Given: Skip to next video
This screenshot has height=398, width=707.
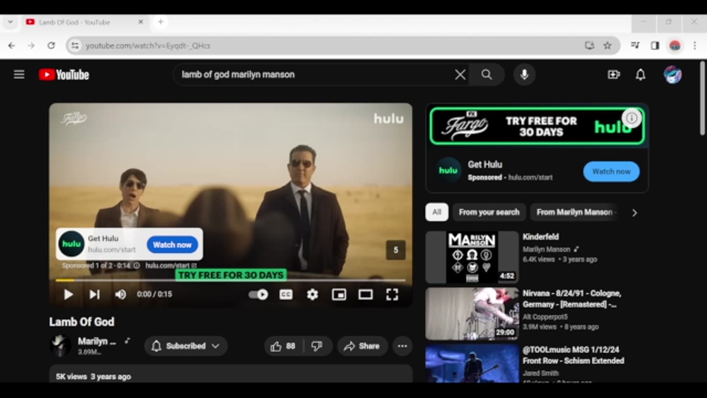Looking at the screenshot, I should 94,295.
